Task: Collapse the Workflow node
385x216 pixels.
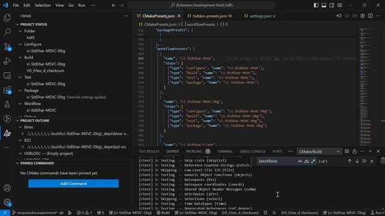Action: pyautogui.click(x=20, y=104)
